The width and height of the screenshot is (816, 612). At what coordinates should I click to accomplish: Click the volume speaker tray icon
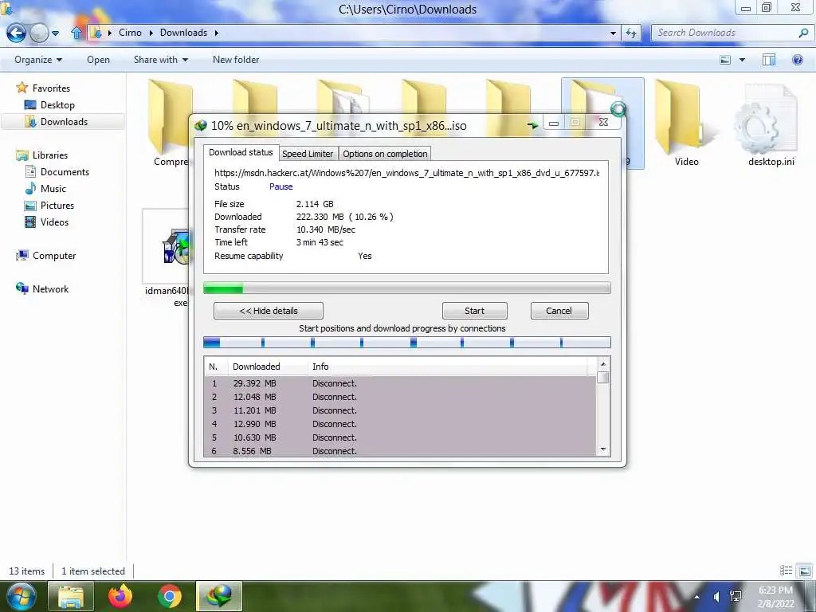click(716, 597)
